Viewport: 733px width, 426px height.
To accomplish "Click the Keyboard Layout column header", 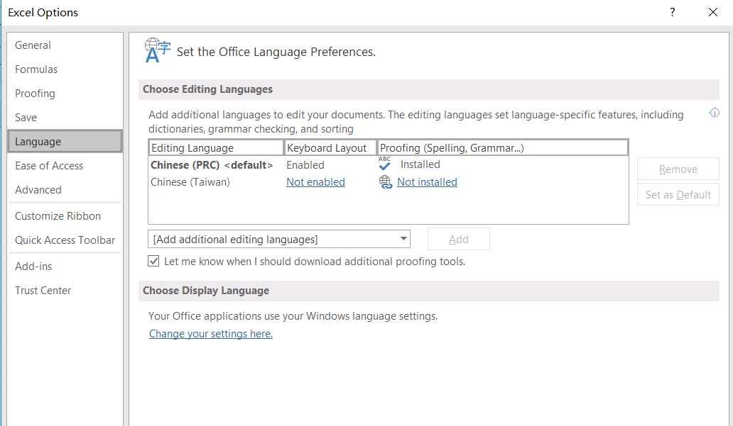I will coord(330,148).
